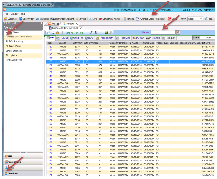Open the Window menu

point(15,14)
